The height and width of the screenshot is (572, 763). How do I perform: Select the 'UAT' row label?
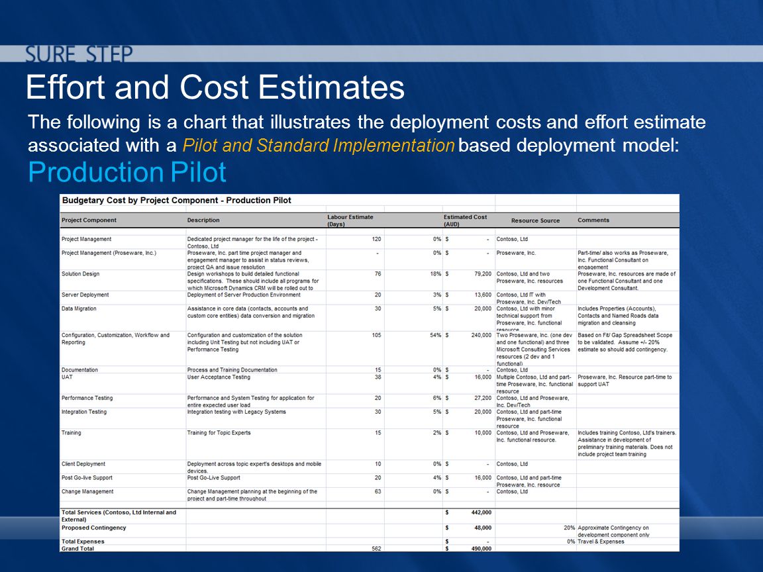pos(67,377)
